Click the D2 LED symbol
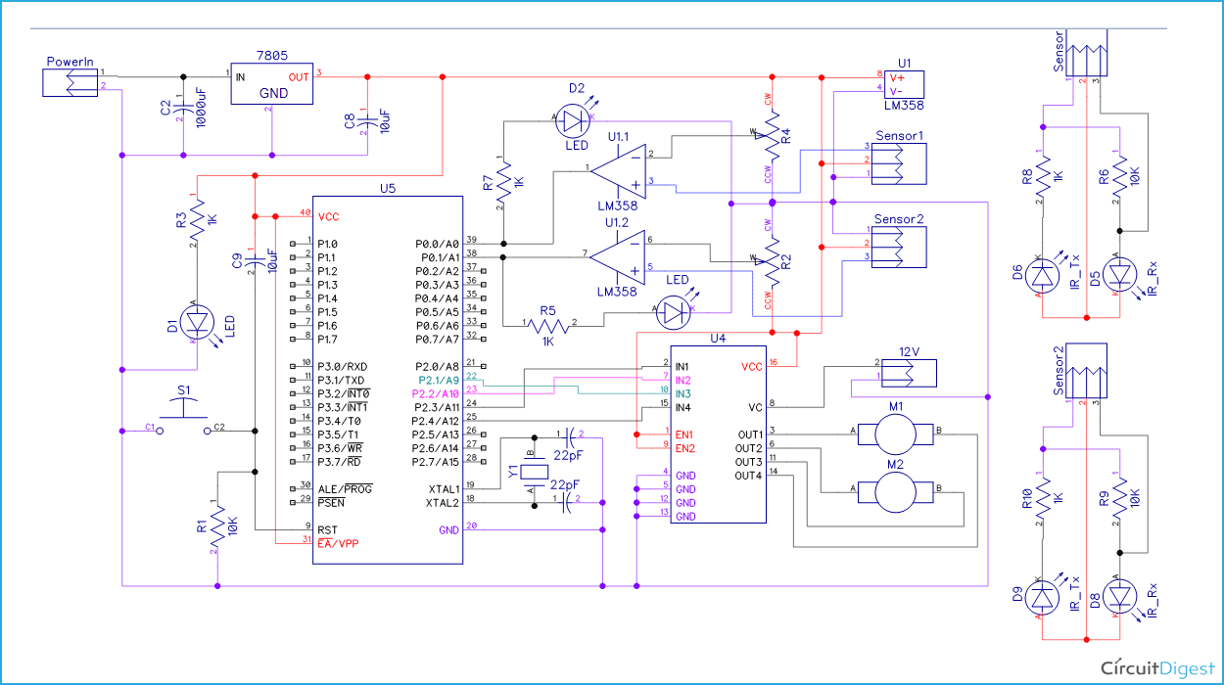Image resolution: width=1224 pixels, height=685 pixels. pyautogui.click(x=574, y=122)
